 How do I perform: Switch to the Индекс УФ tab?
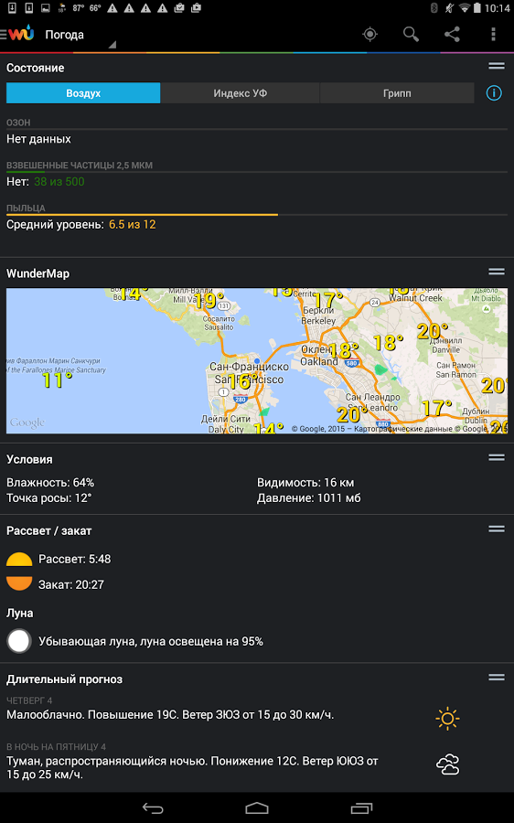point(240,93)
